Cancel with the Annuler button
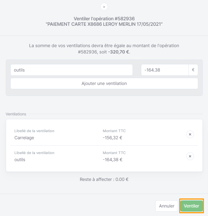Viewport: 208px width, 216px height. (x=167, y=206)
